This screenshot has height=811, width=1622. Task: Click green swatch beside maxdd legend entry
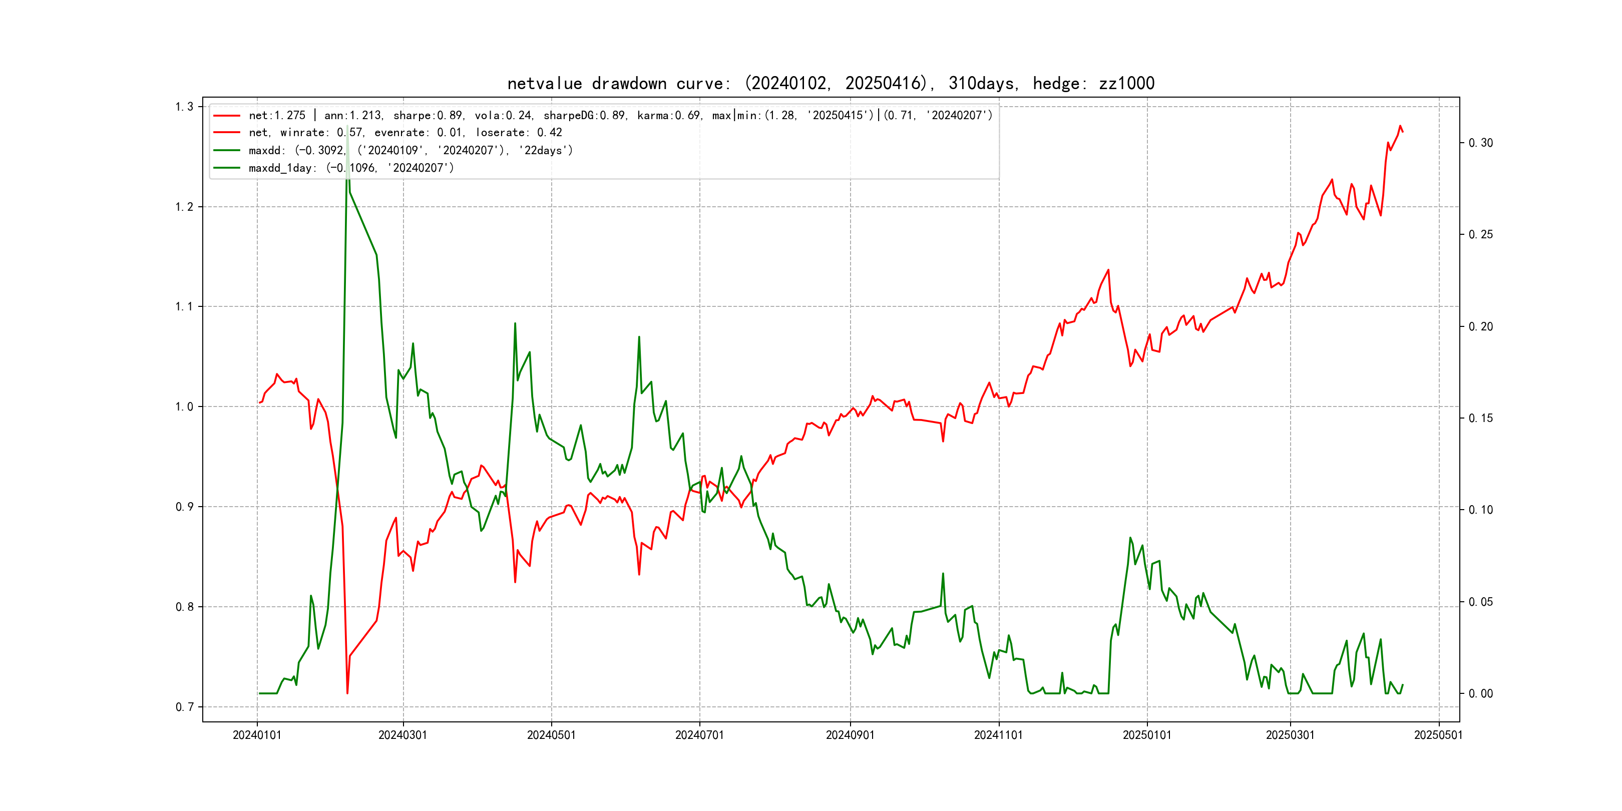pyautogui.click(x=226, y=151)
